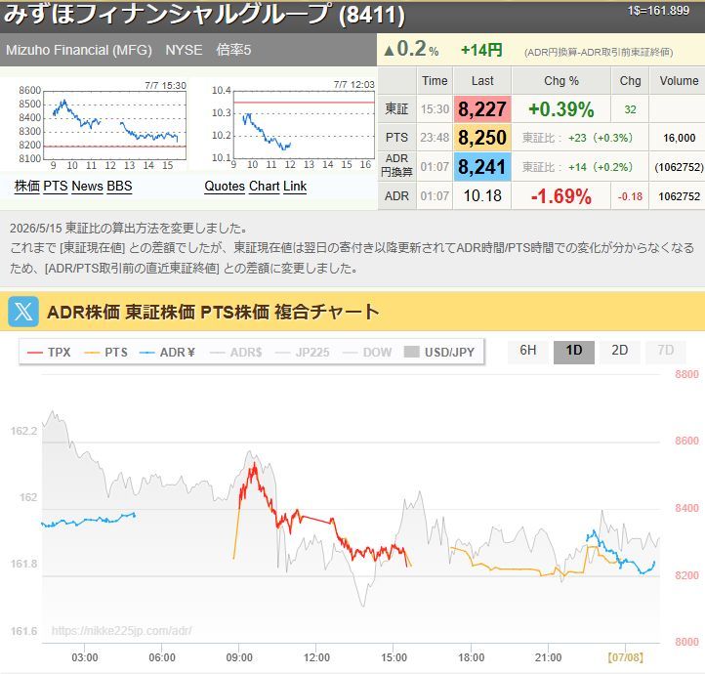Click the X (Twitter) share icon

pyautogui.click(x=23, y=312)
